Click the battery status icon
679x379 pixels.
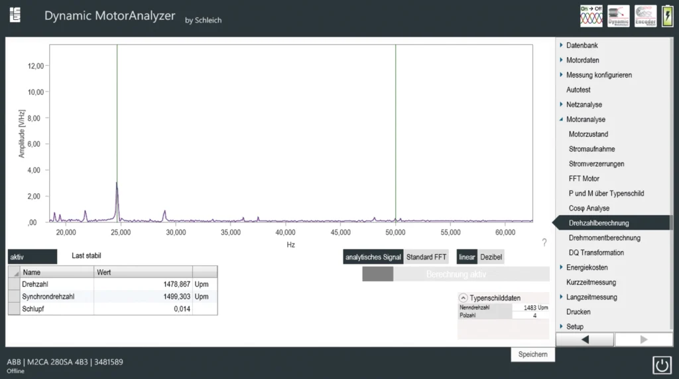[667, 16]
